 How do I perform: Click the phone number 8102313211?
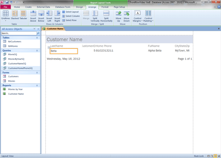tap(105, 51)
